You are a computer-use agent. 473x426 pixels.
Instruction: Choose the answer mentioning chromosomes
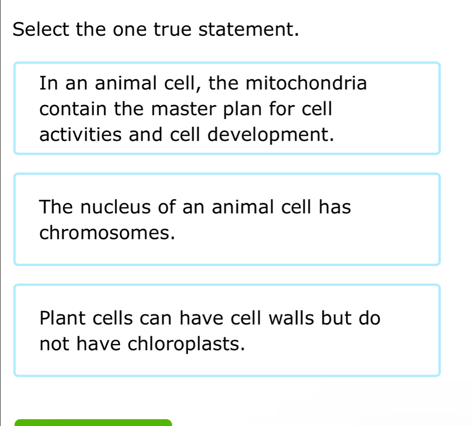coord(227,219)
